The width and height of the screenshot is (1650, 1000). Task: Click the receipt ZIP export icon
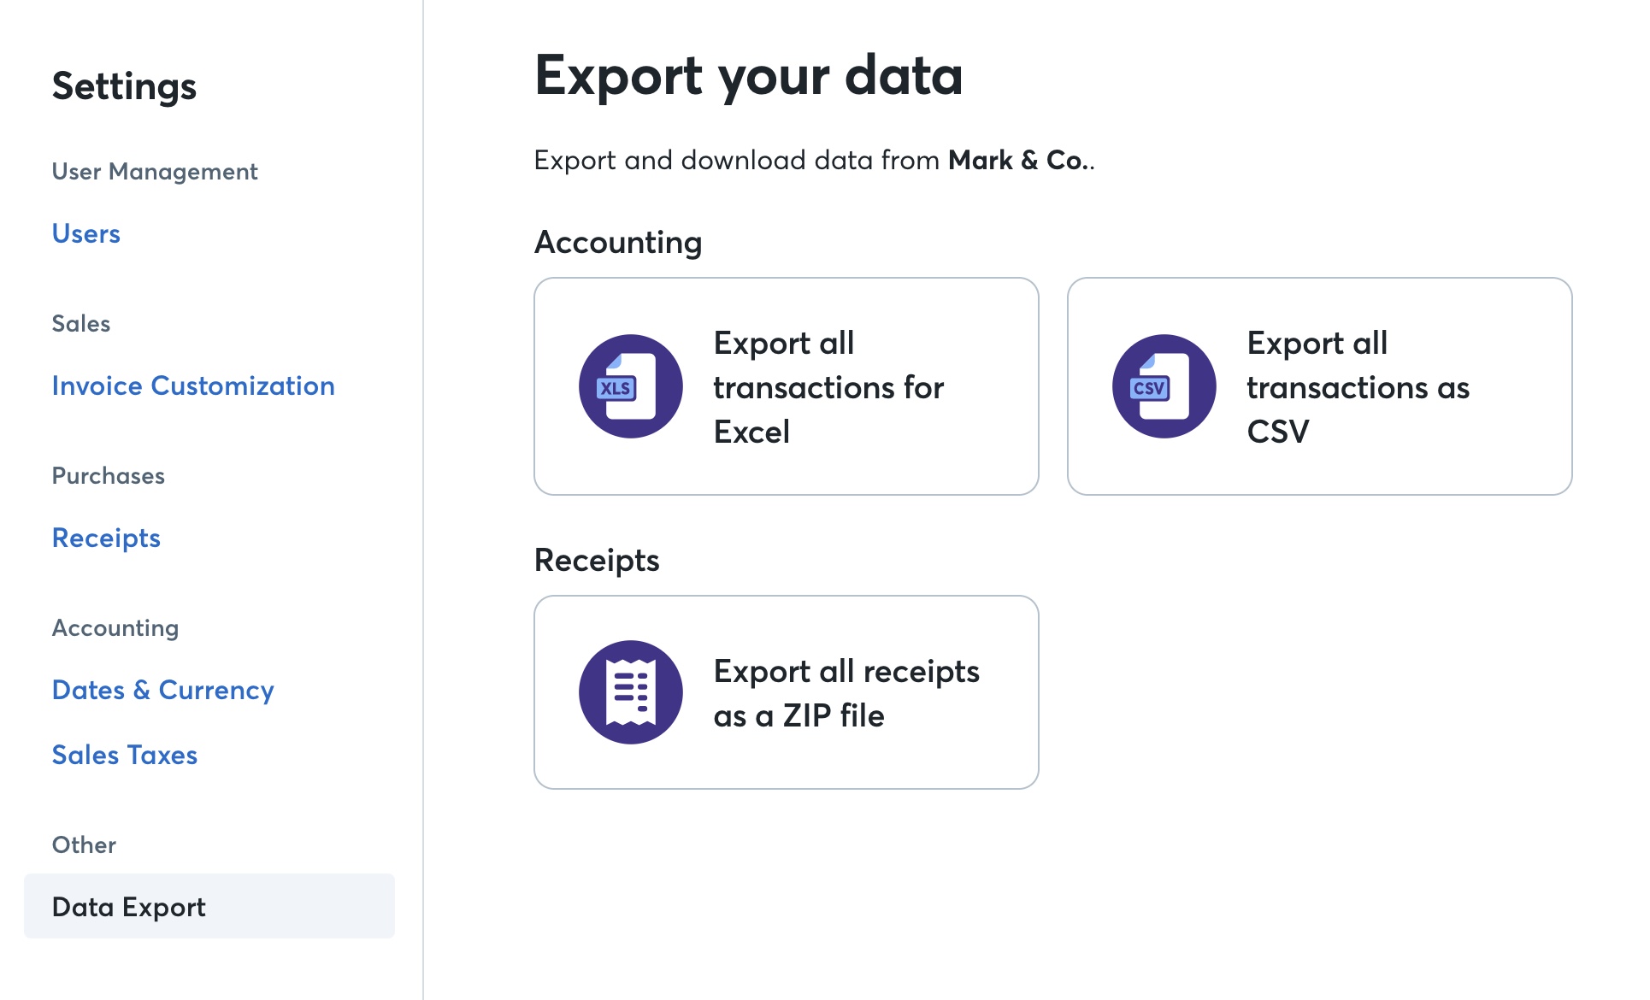tap(631, 692)
